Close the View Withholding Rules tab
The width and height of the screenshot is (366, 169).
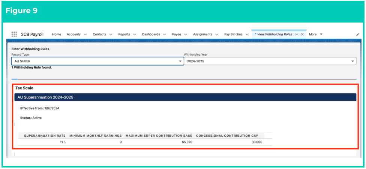(302, 34)
